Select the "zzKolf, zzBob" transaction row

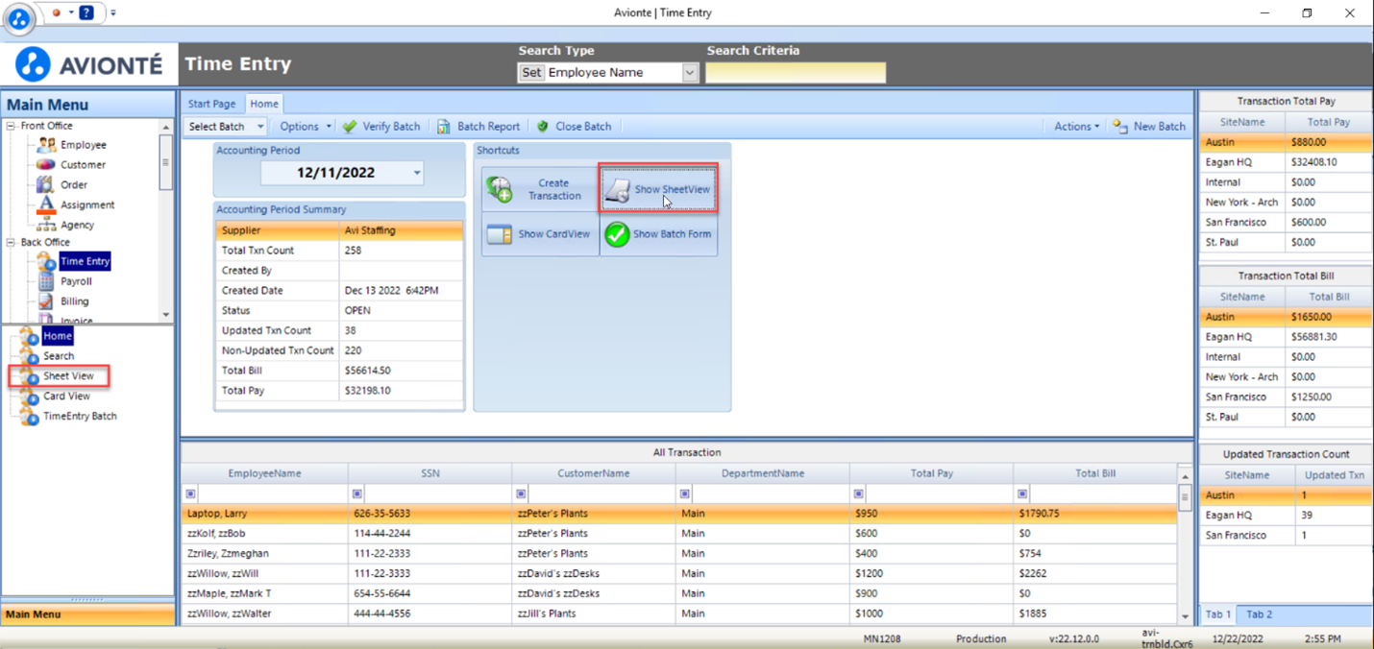click(679, 534)
